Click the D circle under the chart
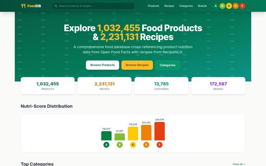This screenshot has width=266, height=166. coord(146,145)
